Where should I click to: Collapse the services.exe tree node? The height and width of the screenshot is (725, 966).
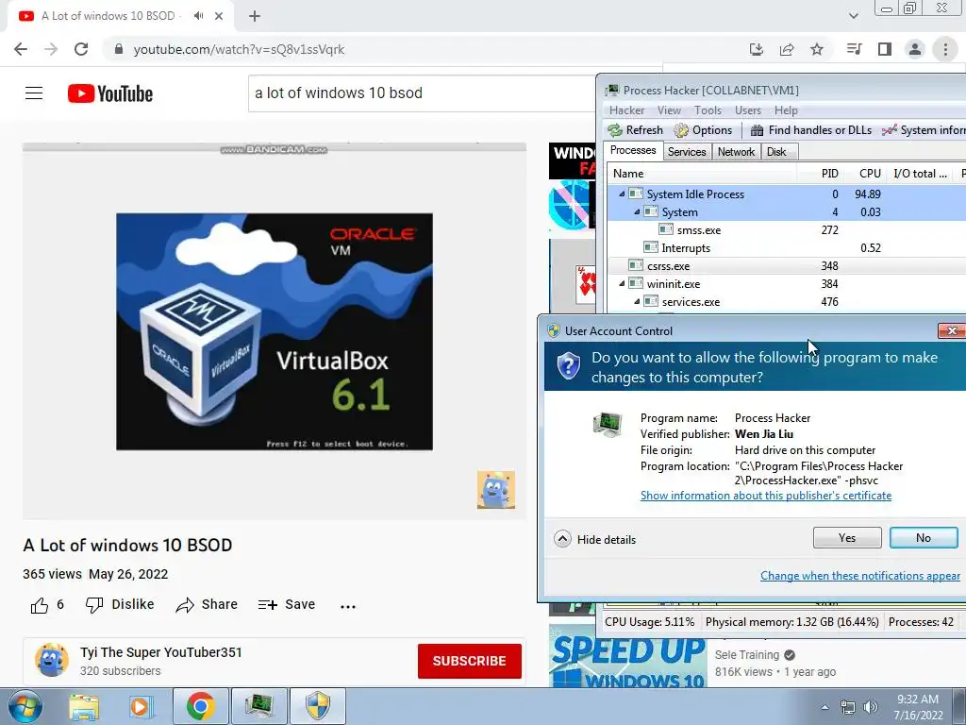point(637,302)
